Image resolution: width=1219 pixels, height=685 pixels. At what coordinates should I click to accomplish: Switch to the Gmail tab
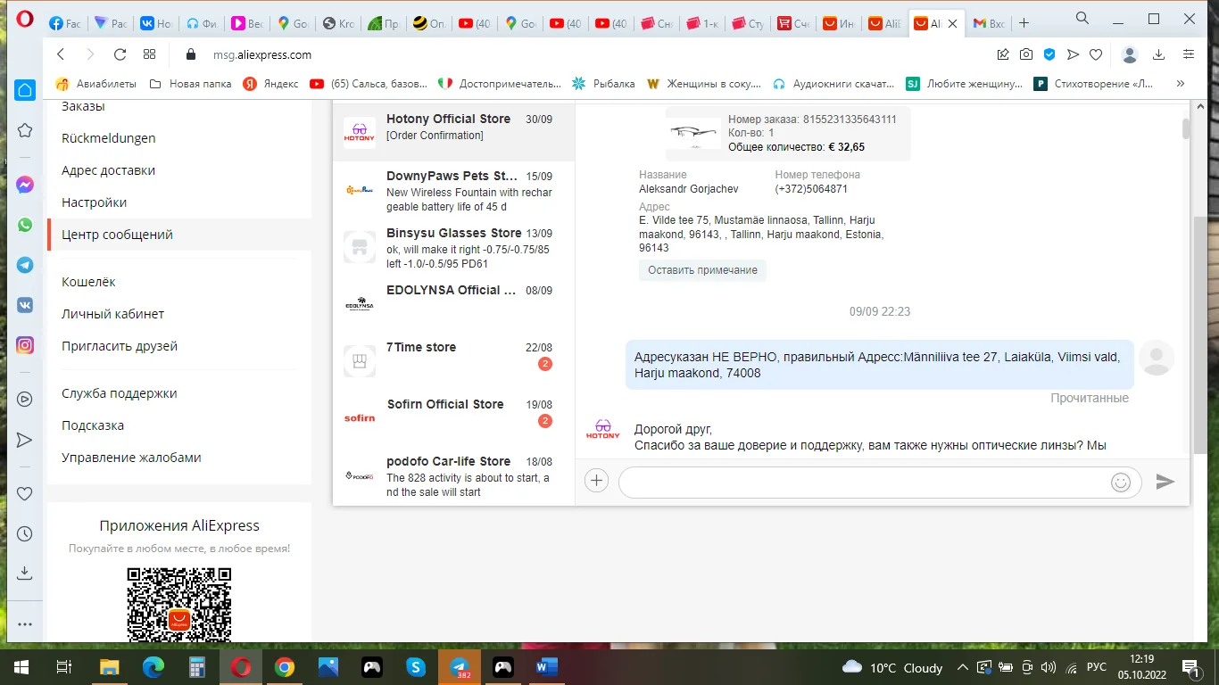coord(988,24)
